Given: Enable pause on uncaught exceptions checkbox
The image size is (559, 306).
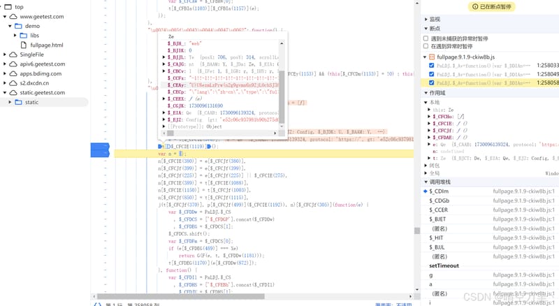Looking at the screenshot, I should (426, 38).
